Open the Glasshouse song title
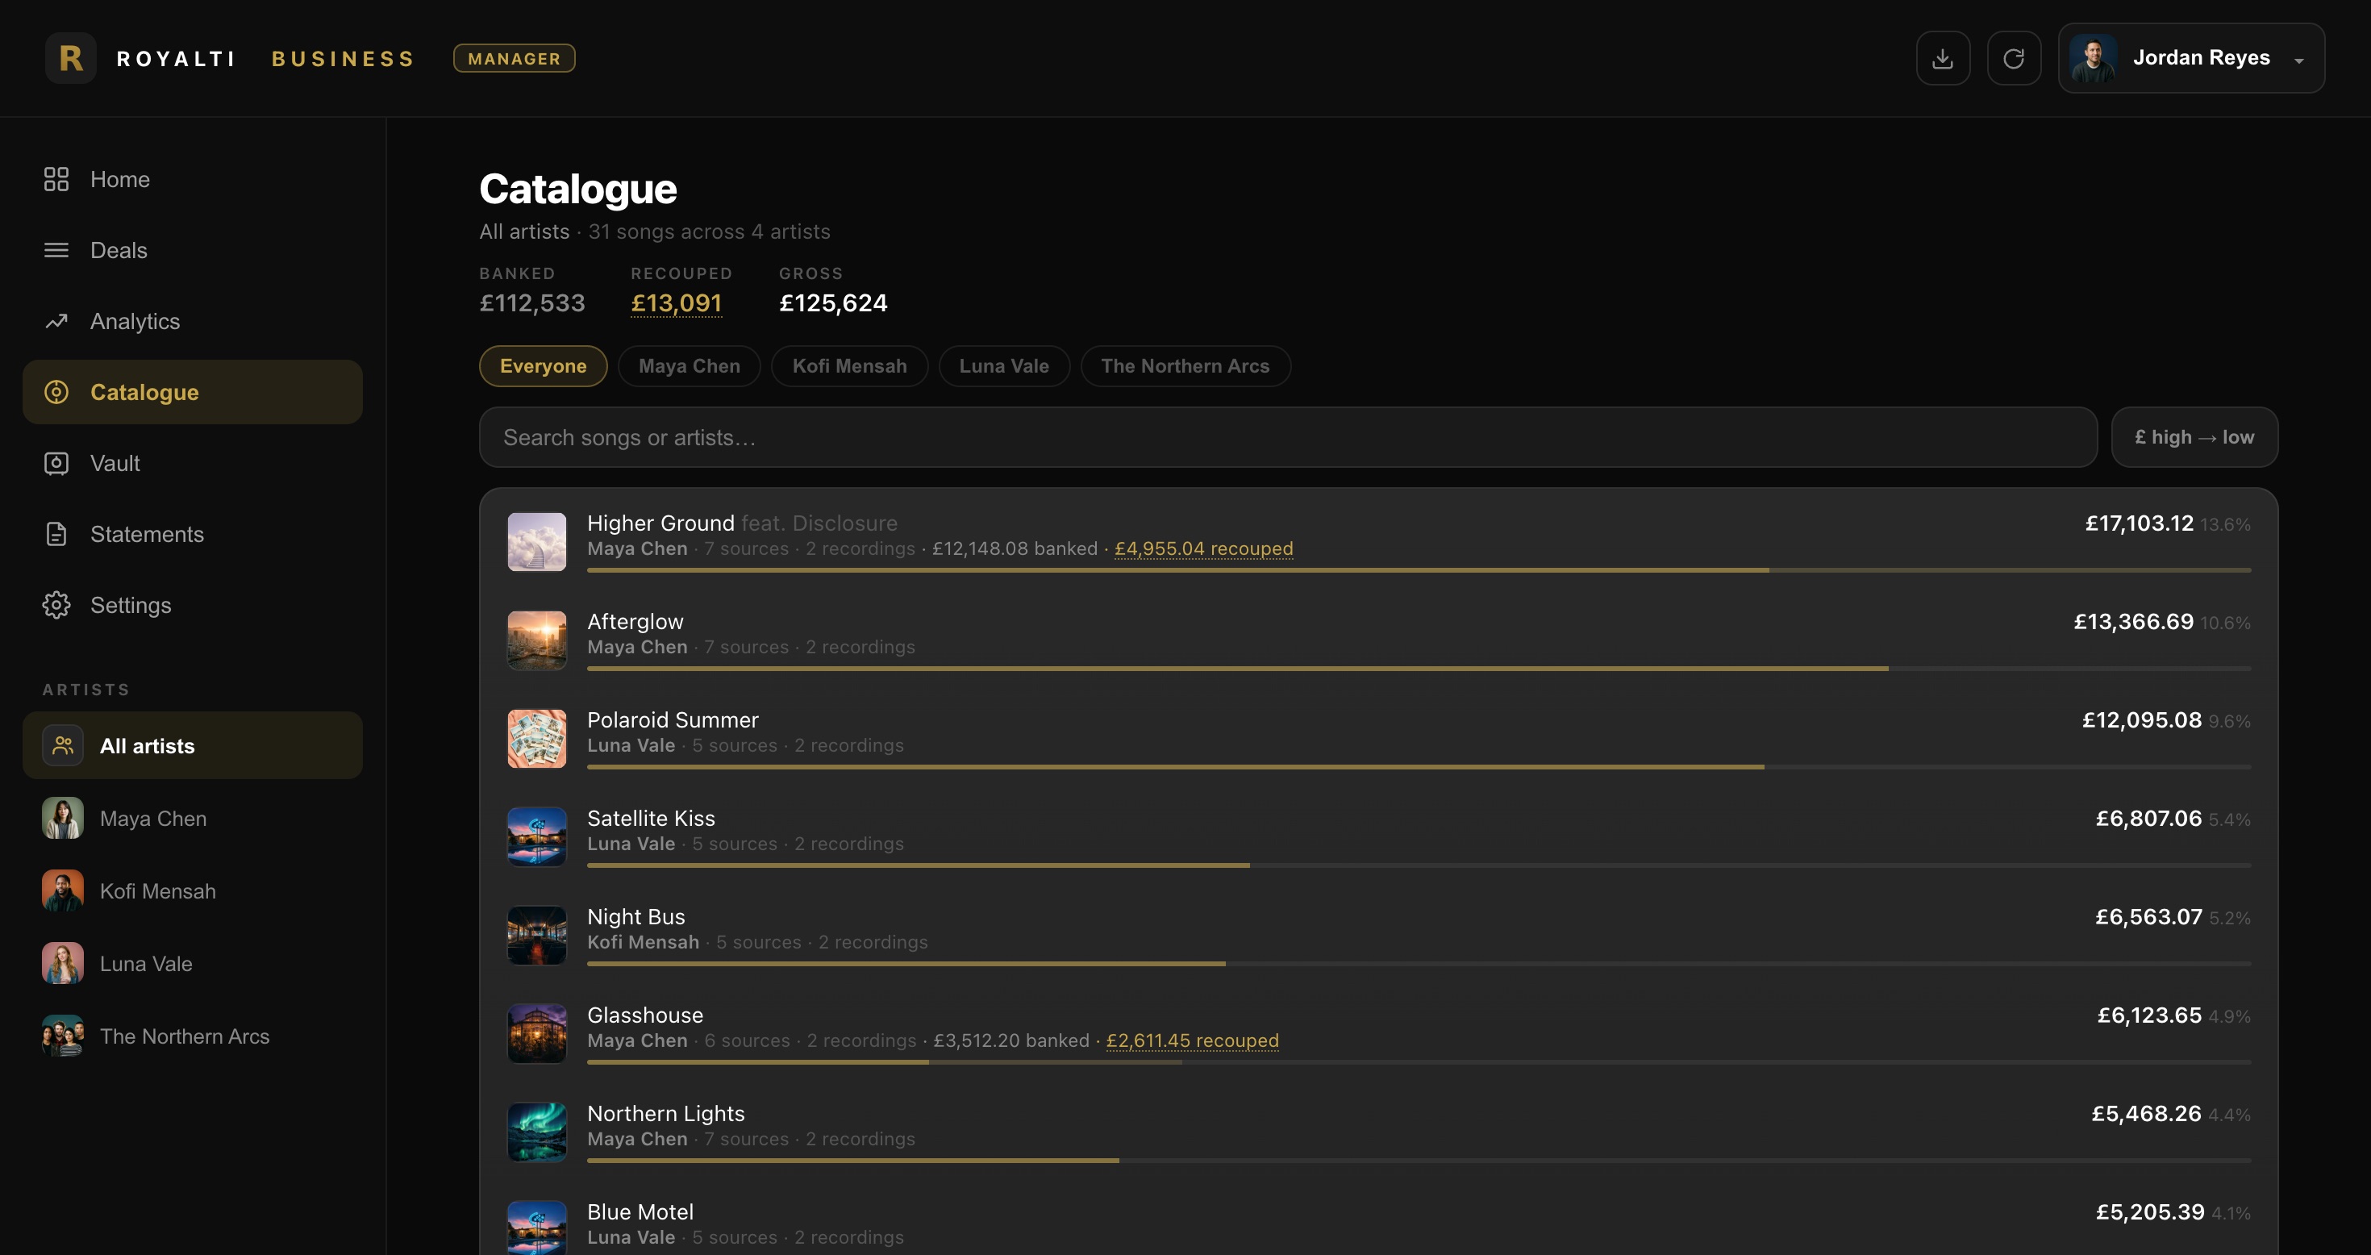This screenshot has width=2371, height=1255. click(645, 1015)
